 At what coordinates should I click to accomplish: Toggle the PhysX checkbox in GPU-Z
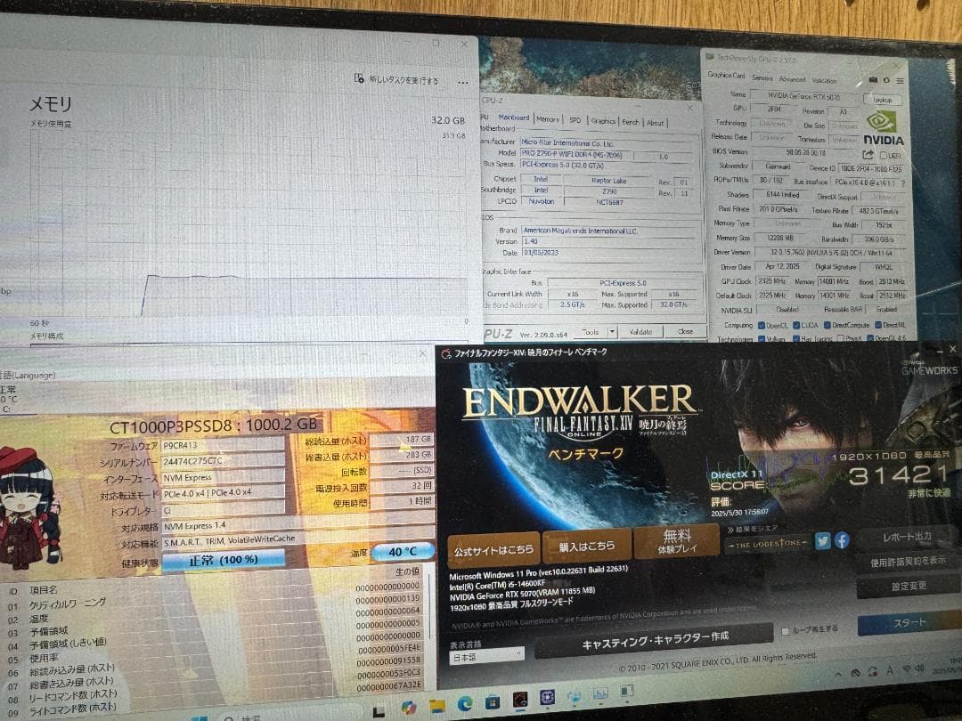841,339
